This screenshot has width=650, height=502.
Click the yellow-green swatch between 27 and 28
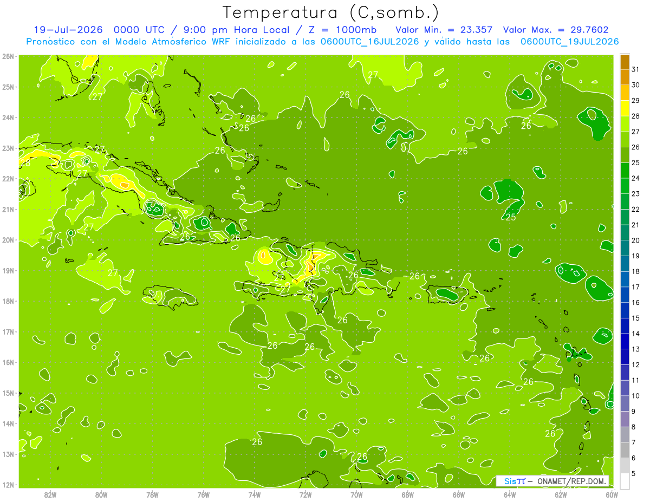[x=625, y=123]
